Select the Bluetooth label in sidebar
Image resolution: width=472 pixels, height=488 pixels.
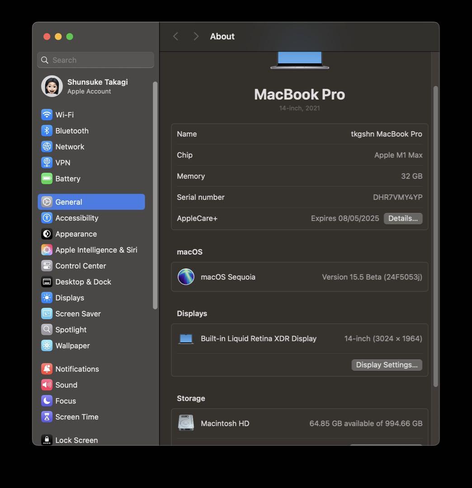coord(72,131)
